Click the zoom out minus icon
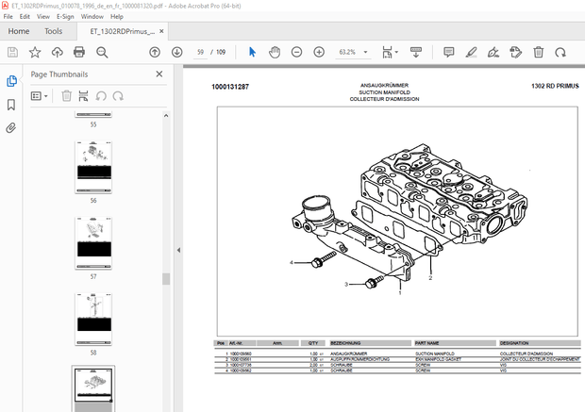The width and height of the screenshot is (585, 412). coord(295,52)
